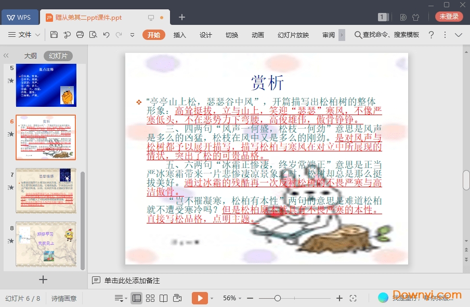This screenshot has height=307, width=470.
Task: Expand the dropdown arrow beside 文件
Action: point(38,35)
